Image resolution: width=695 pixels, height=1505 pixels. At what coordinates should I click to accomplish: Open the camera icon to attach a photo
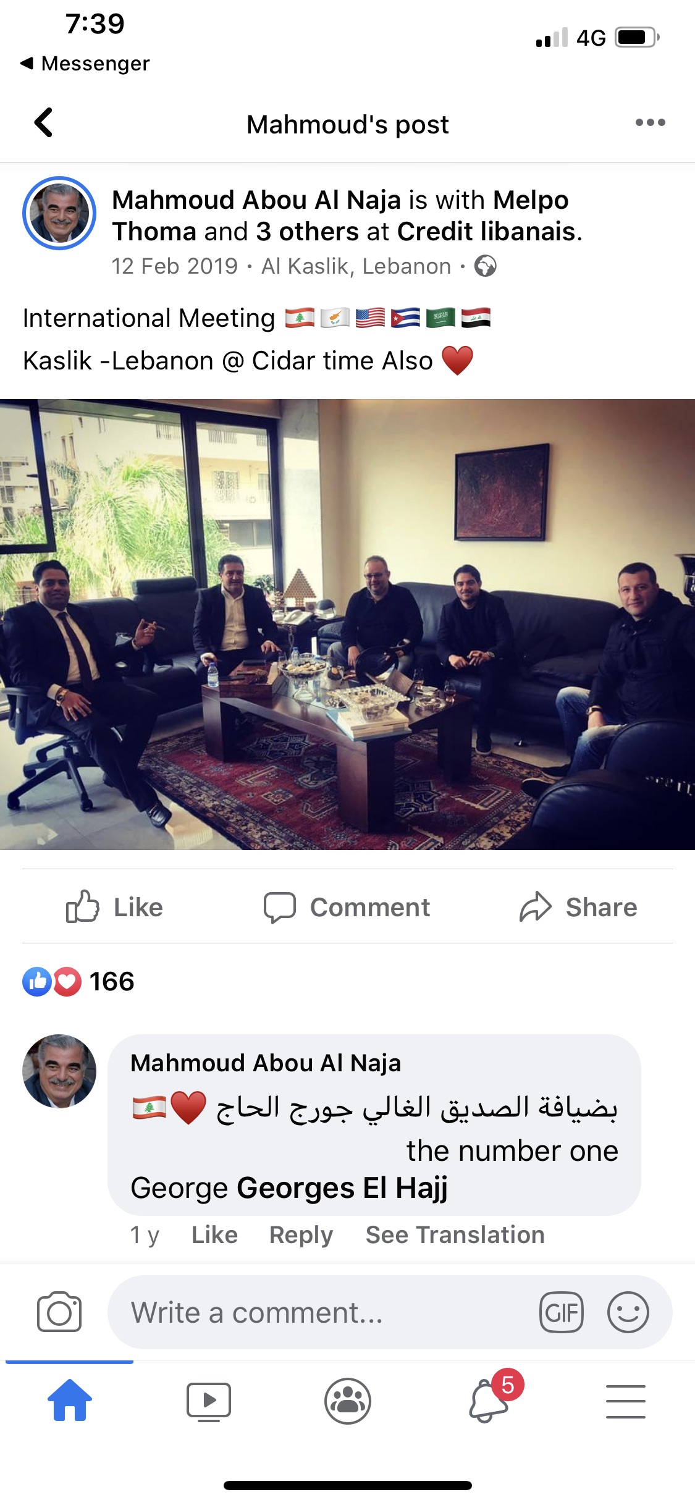click(x=59, y=1312)
